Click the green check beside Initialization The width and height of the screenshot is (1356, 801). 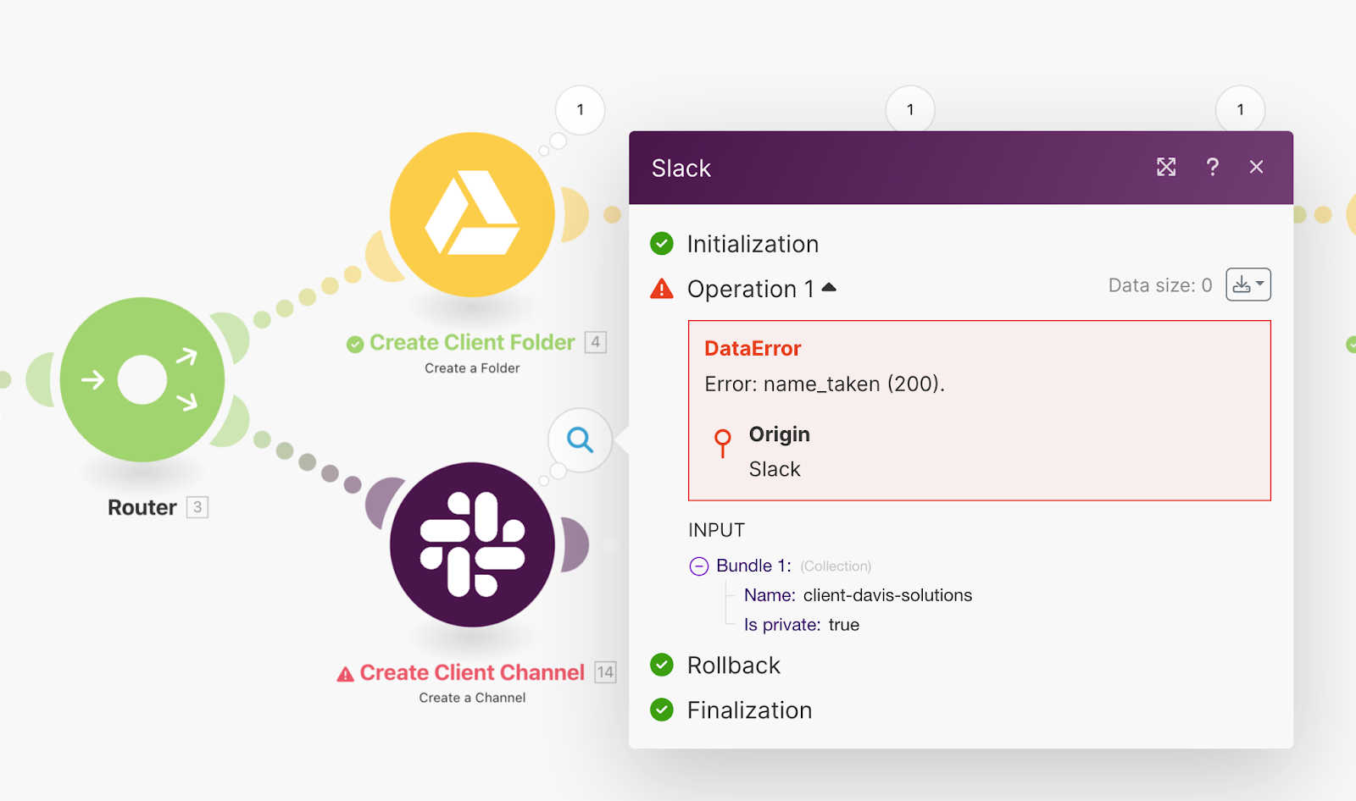click(x=661, y=244)
